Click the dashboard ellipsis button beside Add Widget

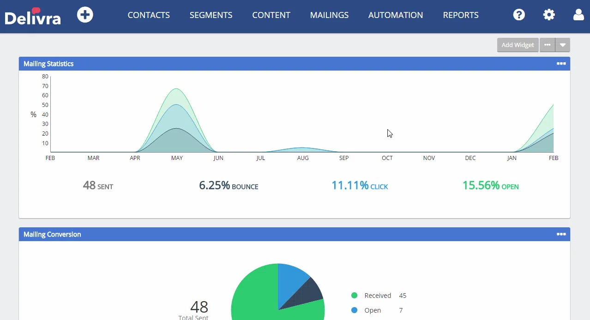click(547, 45)
